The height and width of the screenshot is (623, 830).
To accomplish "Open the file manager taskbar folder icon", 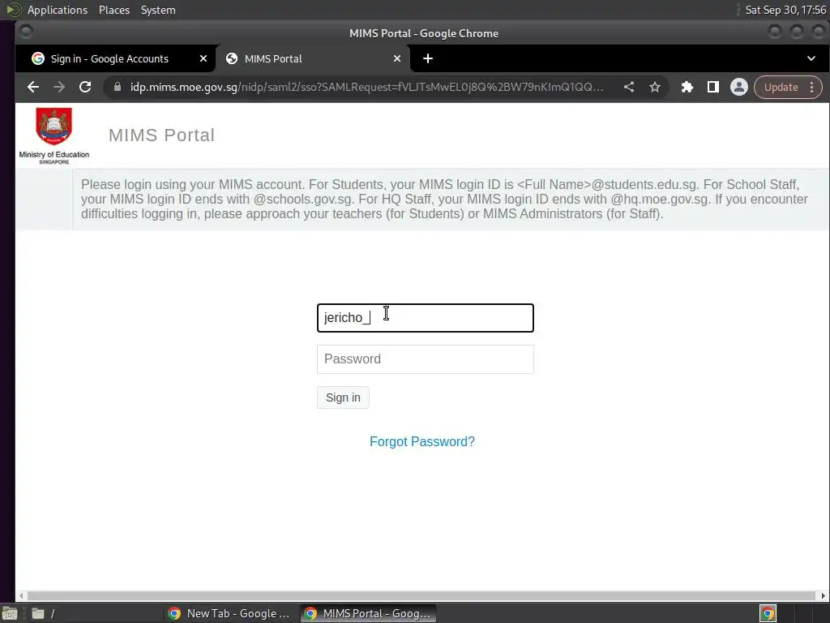I will coord(37,613).
